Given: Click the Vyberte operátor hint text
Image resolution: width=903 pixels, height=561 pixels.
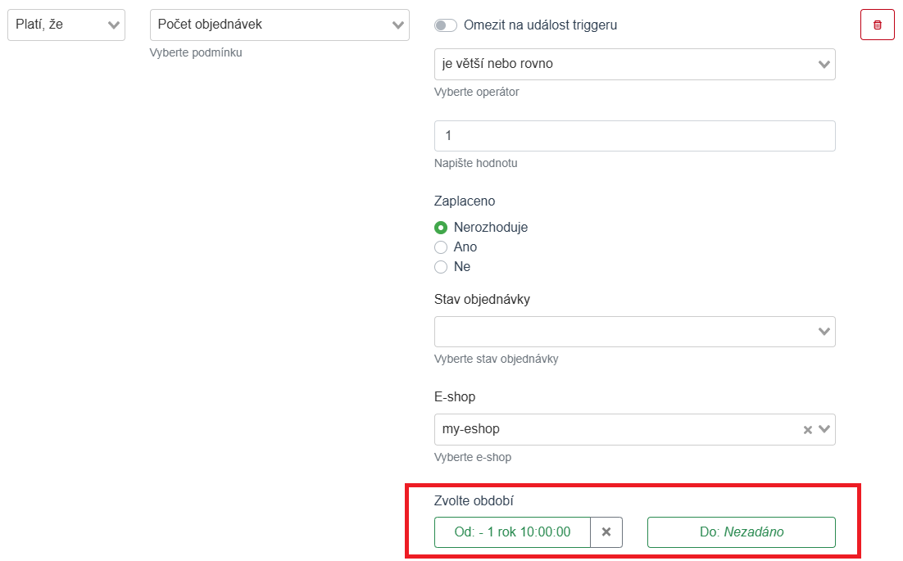Looking at the screenshot, I should tap(476, 92).
